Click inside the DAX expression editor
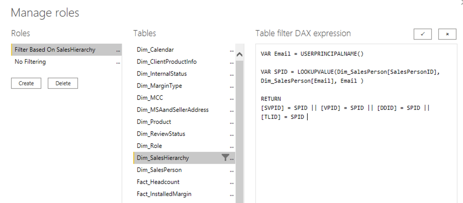Image resolution: width=463 pixels, height=203 pixels. pyautogui.click(x=356, y=124)
